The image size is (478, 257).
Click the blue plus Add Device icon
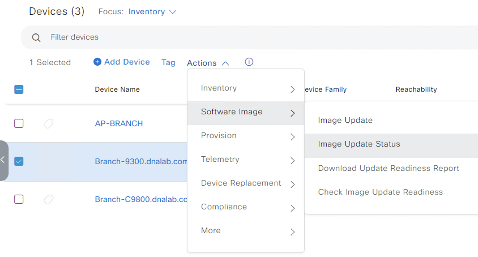coord(97,62)
